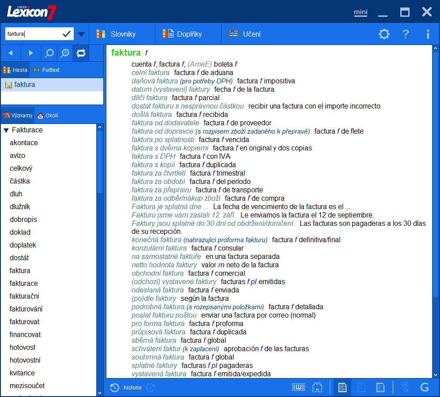This screenshot has width=440, height=397.
Task: Confirm search with the checkmark icon
Action: pos(67,34)
